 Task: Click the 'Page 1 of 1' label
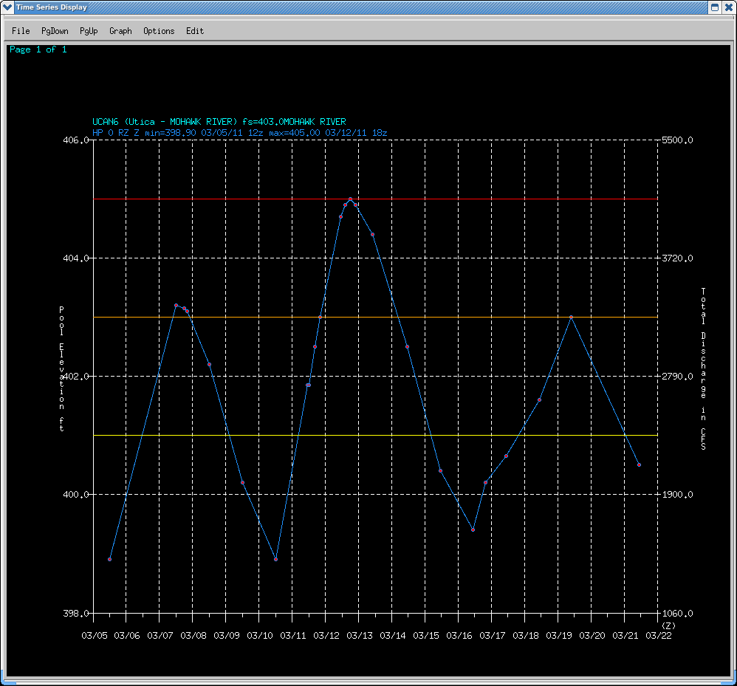38,49
